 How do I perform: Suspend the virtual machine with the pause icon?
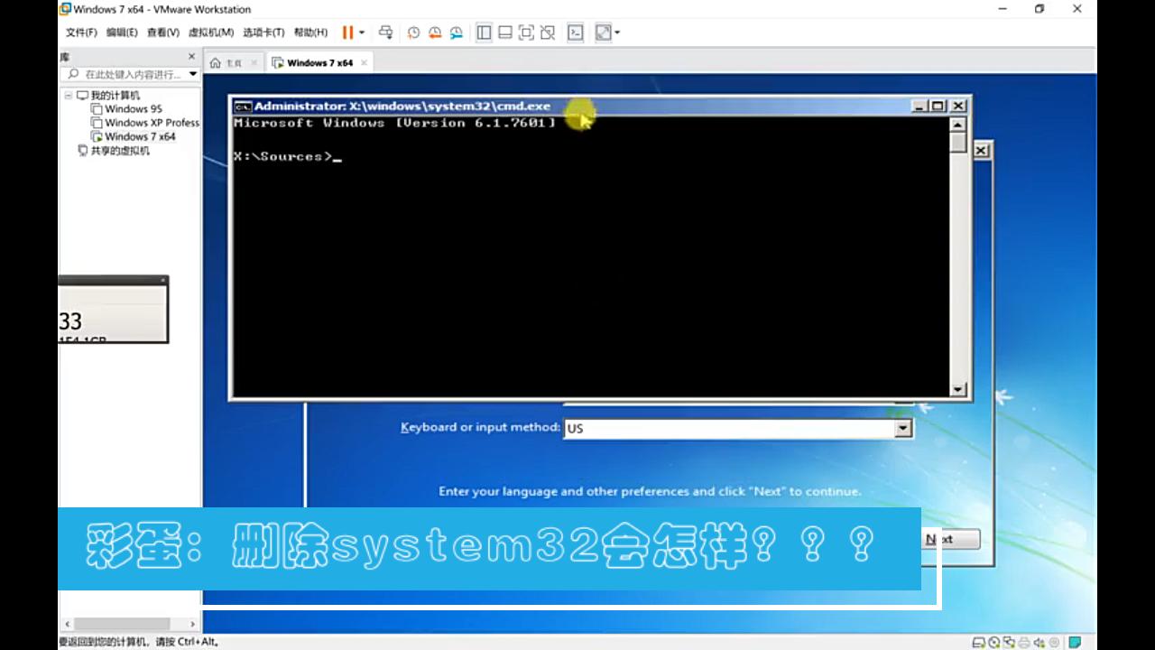[346, 32]
